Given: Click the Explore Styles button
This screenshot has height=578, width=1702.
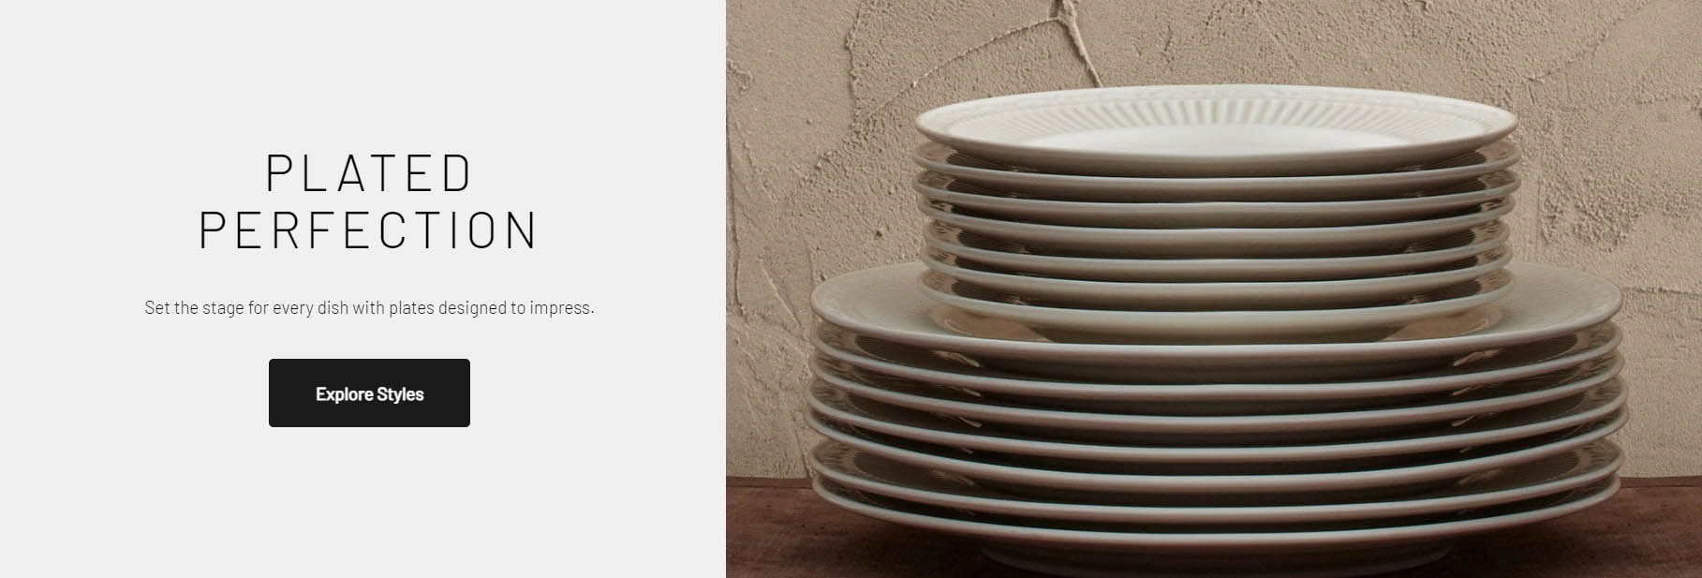Looking at the screenshot, I should (x=369, y=393).
